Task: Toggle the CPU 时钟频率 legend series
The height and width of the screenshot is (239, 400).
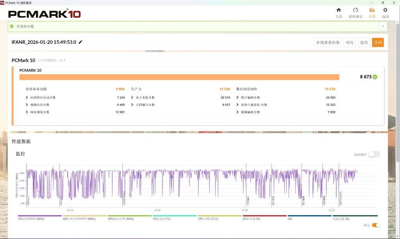Action: [39, 216]
